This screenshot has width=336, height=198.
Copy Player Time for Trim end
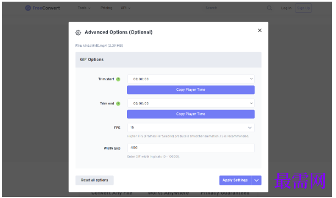191,114
